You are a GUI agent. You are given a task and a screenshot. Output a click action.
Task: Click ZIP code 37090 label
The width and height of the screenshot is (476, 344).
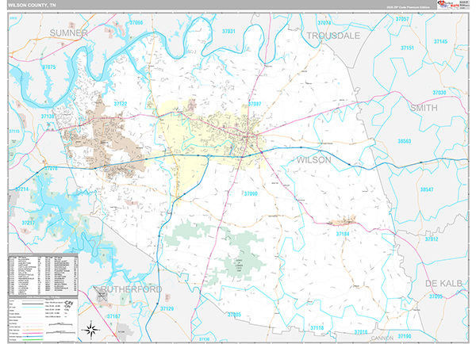pyautogui.click(x=251, y=193)
